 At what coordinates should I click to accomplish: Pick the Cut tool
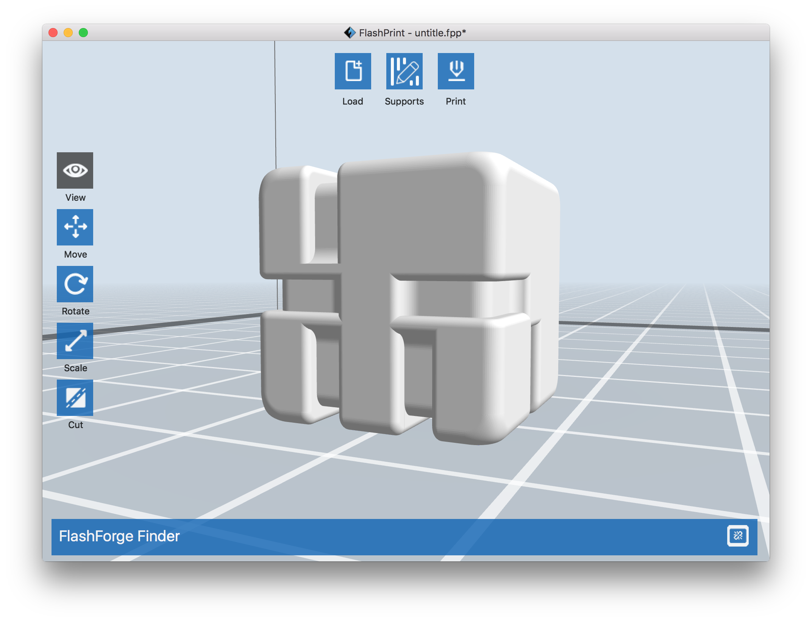pyautogui.click(x=75, y=398)
